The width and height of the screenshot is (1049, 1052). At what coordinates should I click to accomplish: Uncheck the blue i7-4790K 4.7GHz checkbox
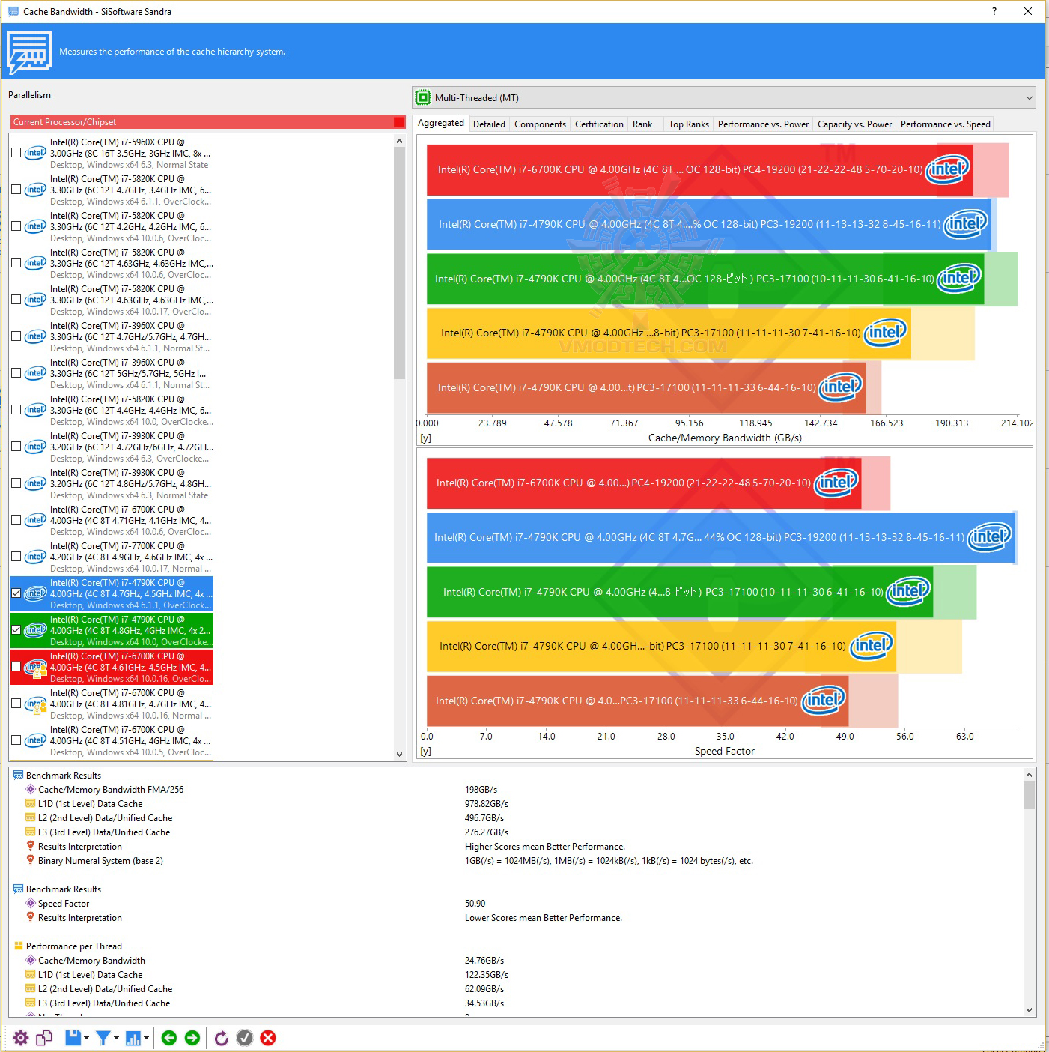click(16, 593)
